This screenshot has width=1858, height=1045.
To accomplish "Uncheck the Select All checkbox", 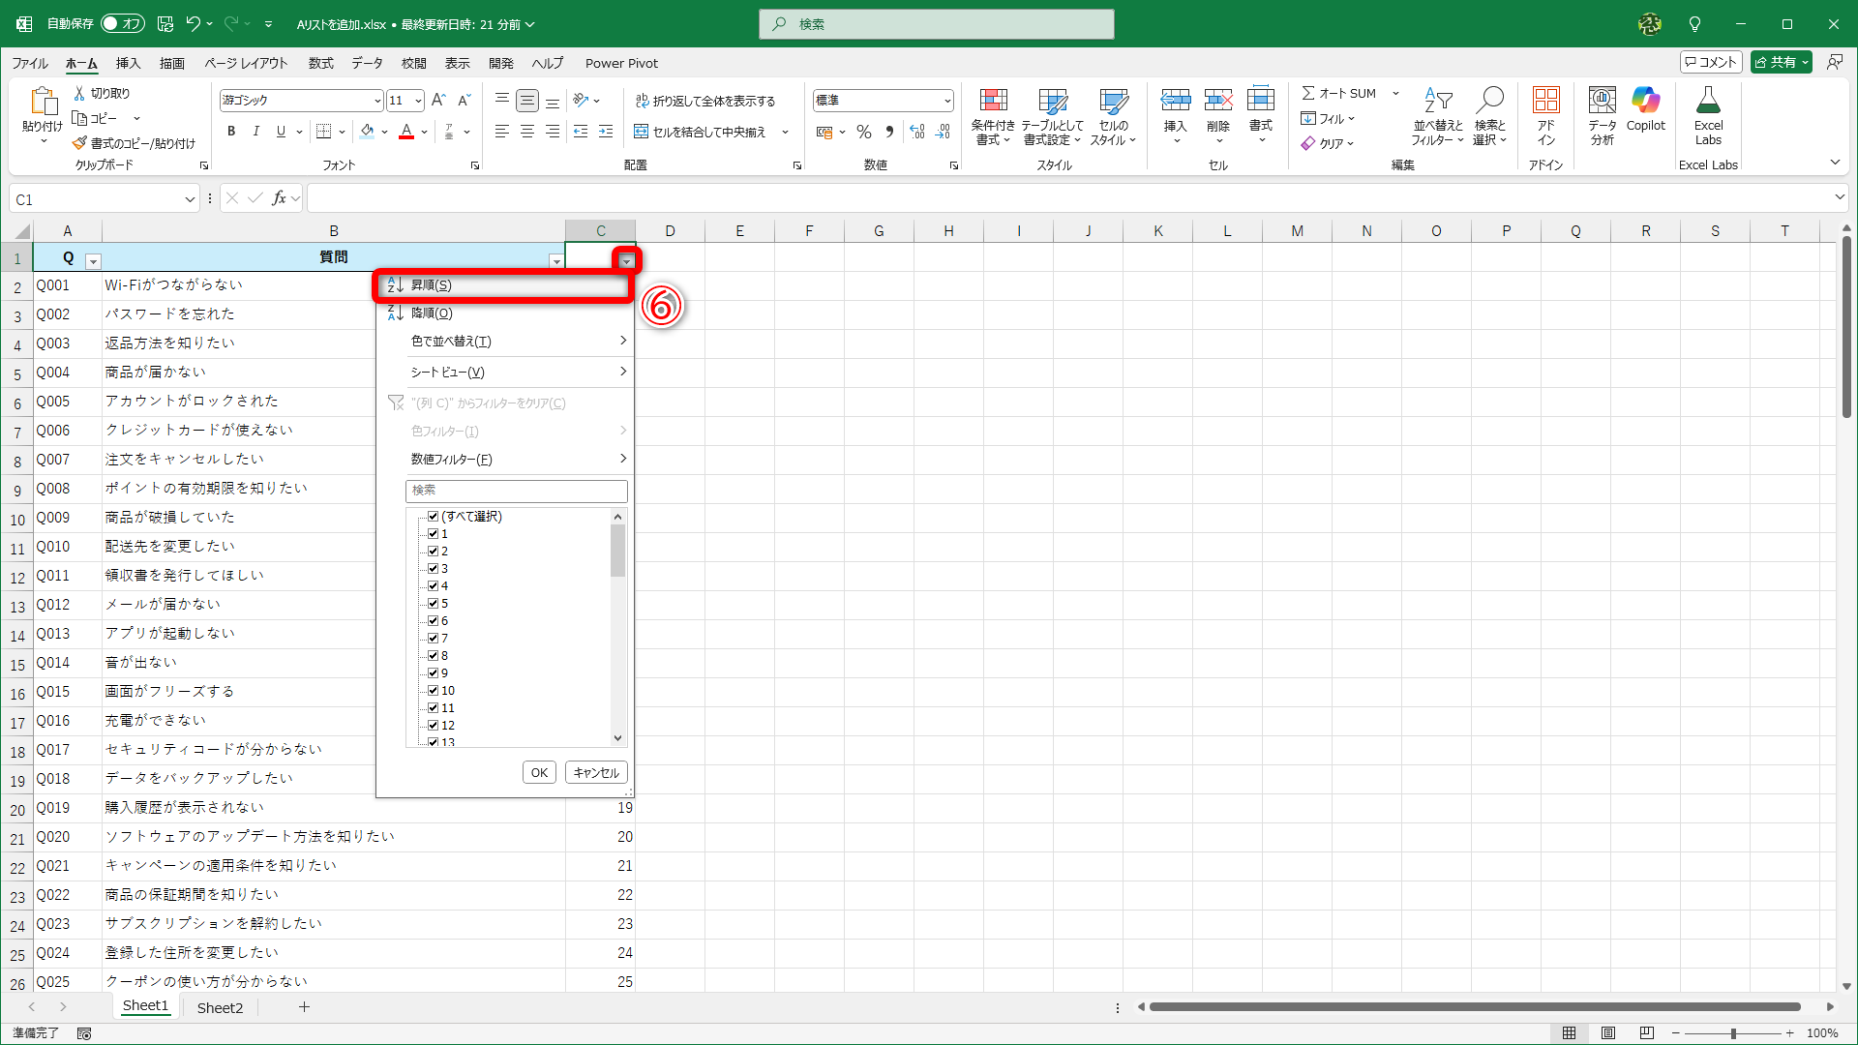I will [x=434, y=517].
